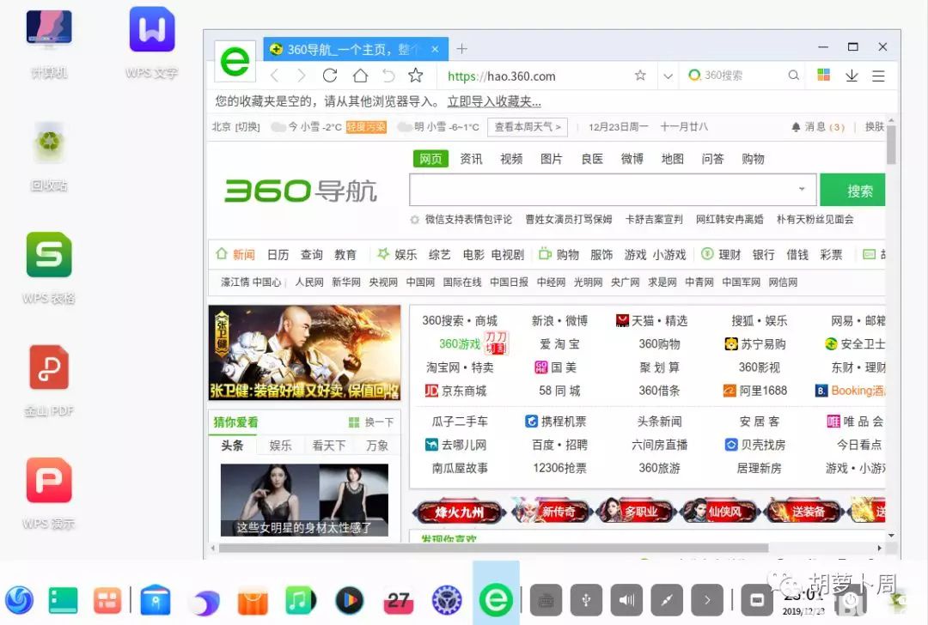Click the 切换 city link beside 北京
The width and height of the screenshot is (928, 625).
247,127
